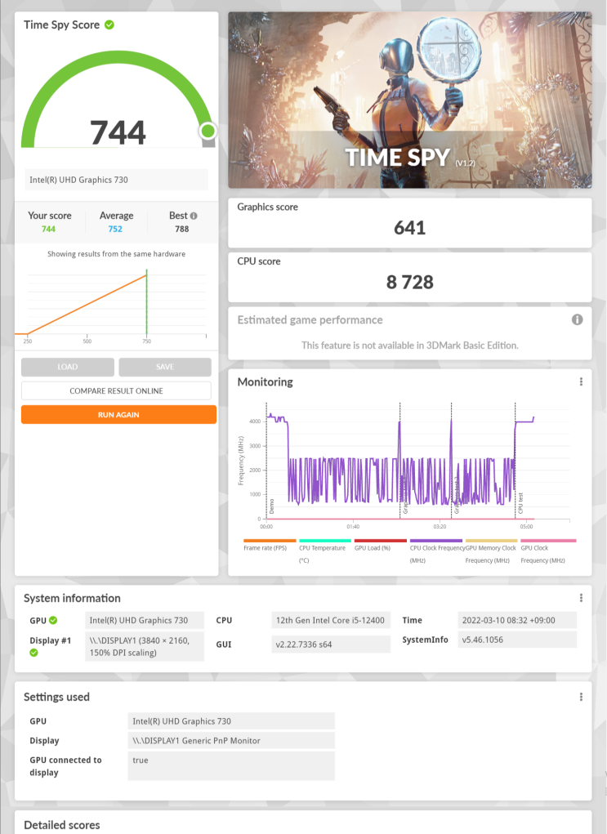Image resolution: width=607 pixels, height=834 pixels.
Task: Click COMPARE RESULT ONLINE button
Action: click(x=117, y=391)
